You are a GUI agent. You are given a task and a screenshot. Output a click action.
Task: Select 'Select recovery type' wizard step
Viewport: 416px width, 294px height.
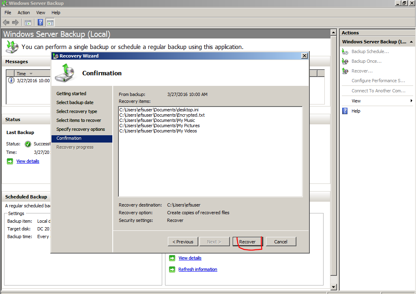[77, 111]
